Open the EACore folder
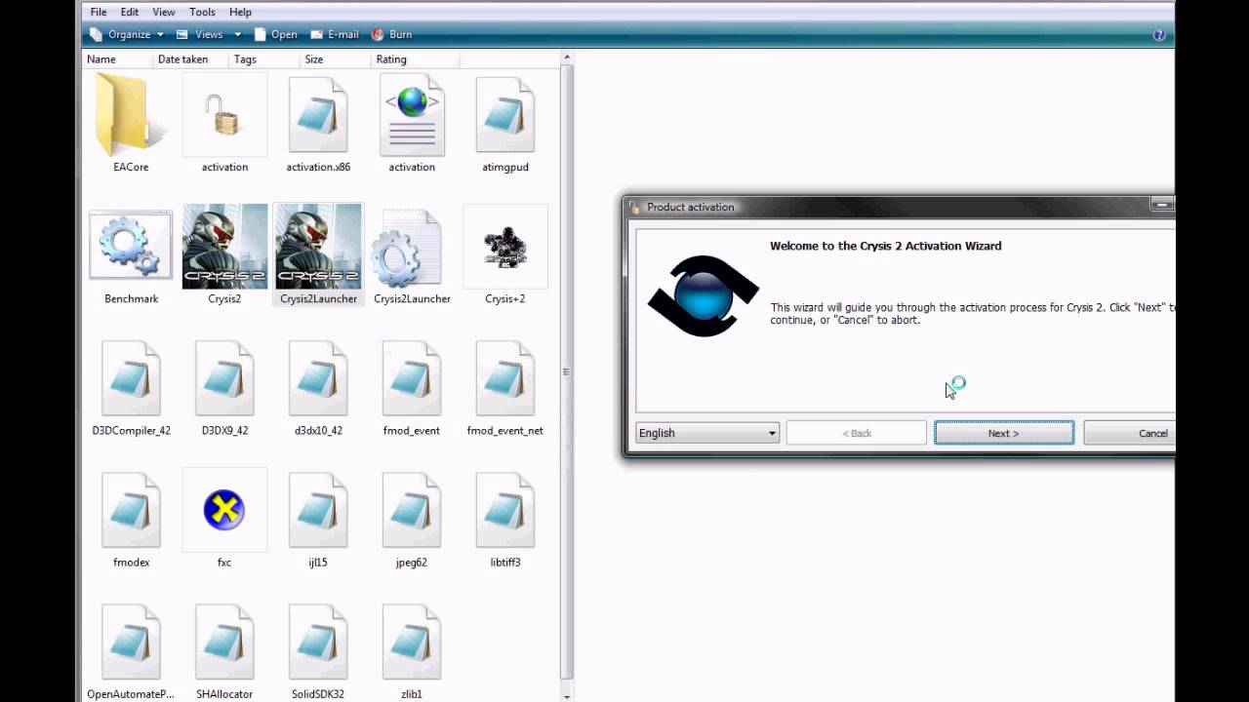1249x702 pixels. [131, 123]
